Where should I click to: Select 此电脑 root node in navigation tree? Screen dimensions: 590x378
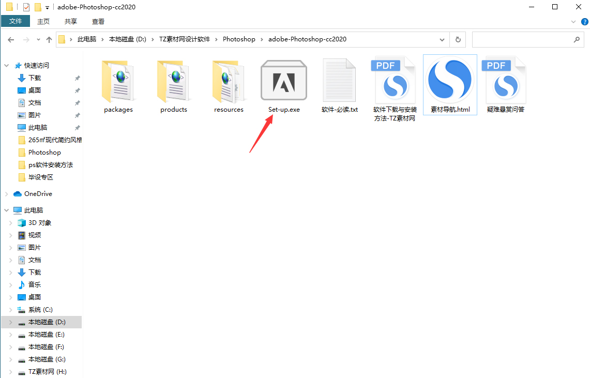click(x=34, y=210)
